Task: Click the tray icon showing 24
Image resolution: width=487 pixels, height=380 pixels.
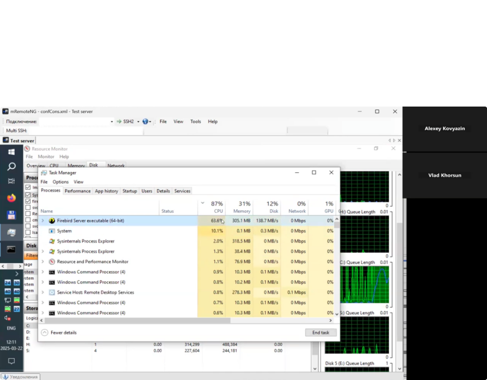Action: pos(7,283)
